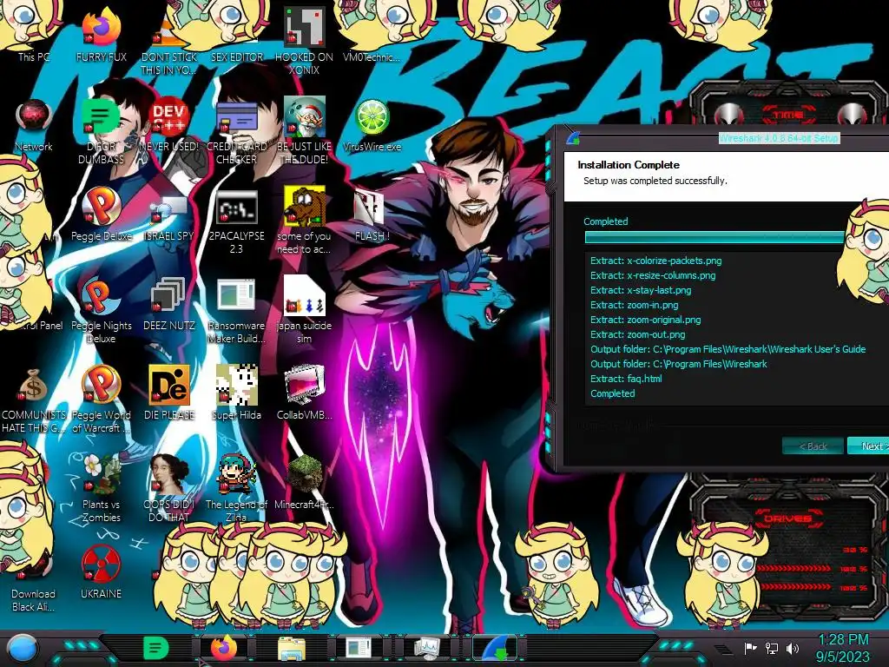Select the VirusWire.exe lime icon
889x667 pixels.
pos(372,125)
